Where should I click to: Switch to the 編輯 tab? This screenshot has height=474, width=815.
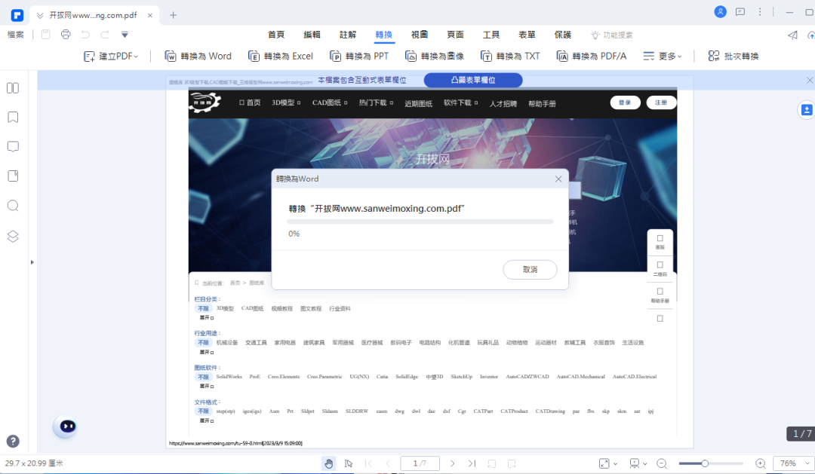(x=312, y=35)
